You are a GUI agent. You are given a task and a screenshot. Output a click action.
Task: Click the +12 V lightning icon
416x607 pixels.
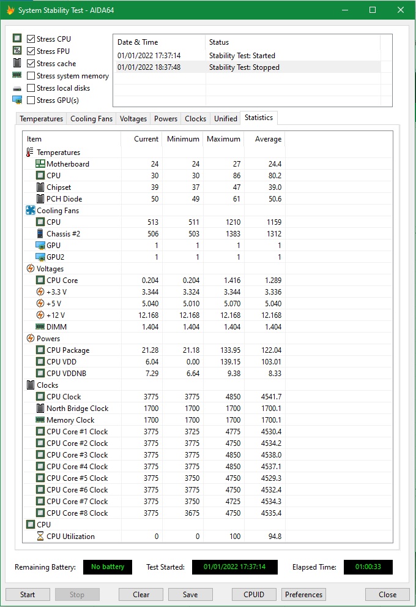pyautogui.click(x=40, y=315)
